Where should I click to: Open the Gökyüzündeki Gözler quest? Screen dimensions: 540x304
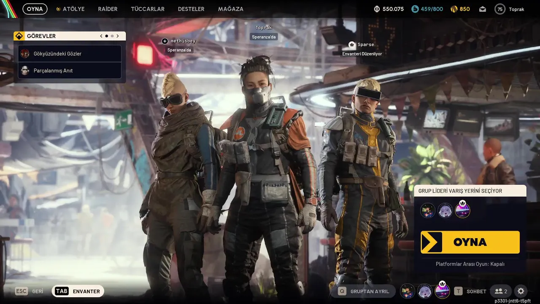[70, 54]
